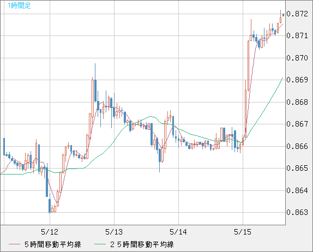The height and width of the screenshot is (252, 313).
Task: Click the 0.871 price axis label
Action: click(297, 36)
